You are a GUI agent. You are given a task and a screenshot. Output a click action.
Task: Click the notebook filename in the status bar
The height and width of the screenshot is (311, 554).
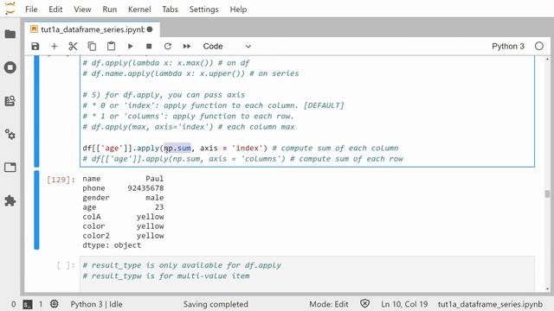click(x=490, y=304)
